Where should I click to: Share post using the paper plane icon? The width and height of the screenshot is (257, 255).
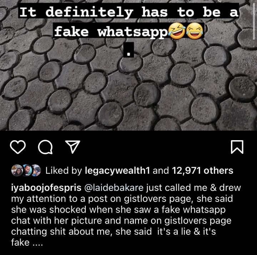[x=72, y=147]
